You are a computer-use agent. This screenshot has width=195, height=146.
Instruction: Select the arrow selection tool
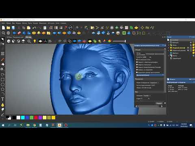(2, 39)
